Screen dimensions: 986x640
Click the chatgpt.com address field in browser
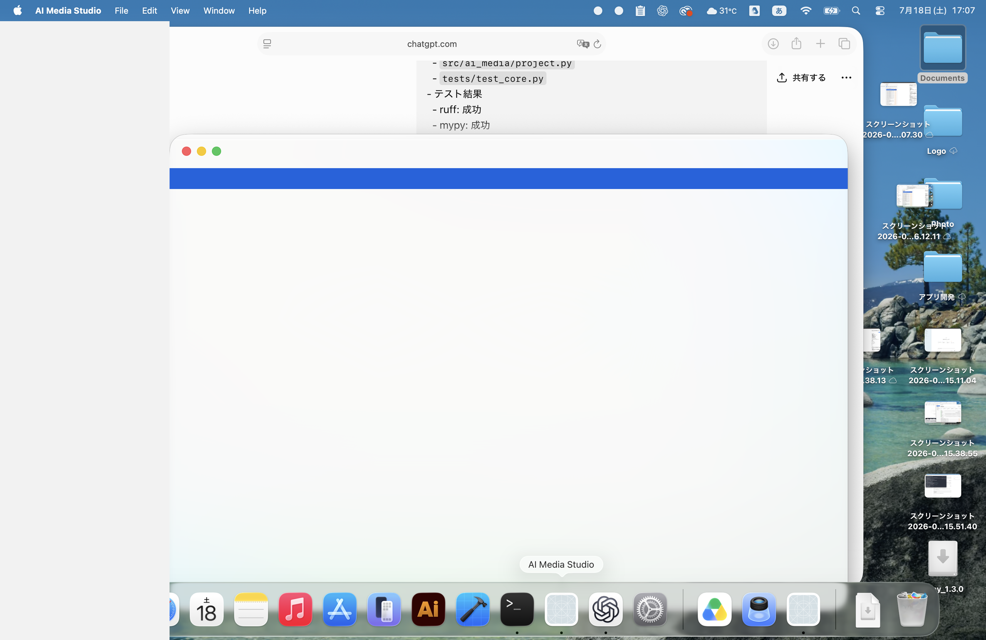click(431, 44)
